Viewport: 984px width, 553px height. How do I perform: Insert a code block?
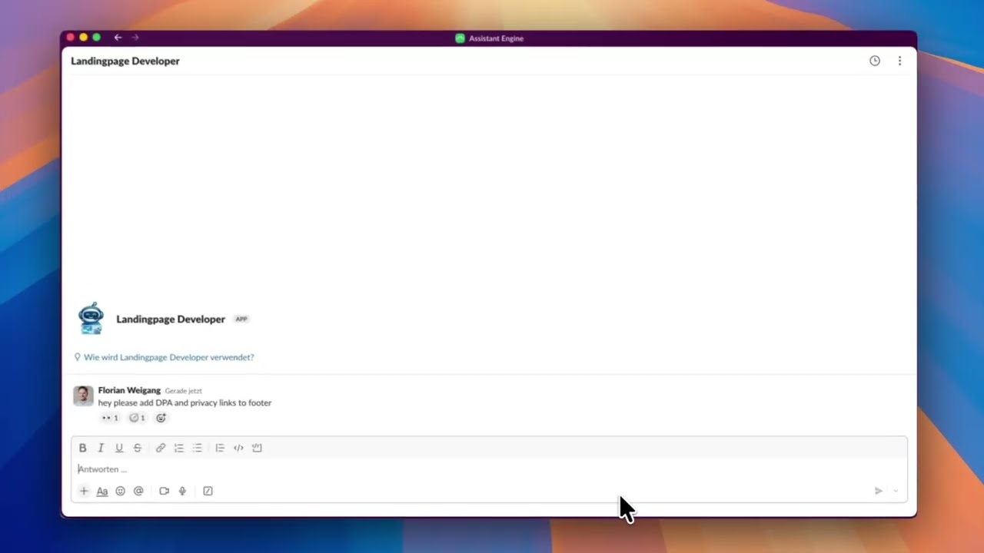click(257, 448)
